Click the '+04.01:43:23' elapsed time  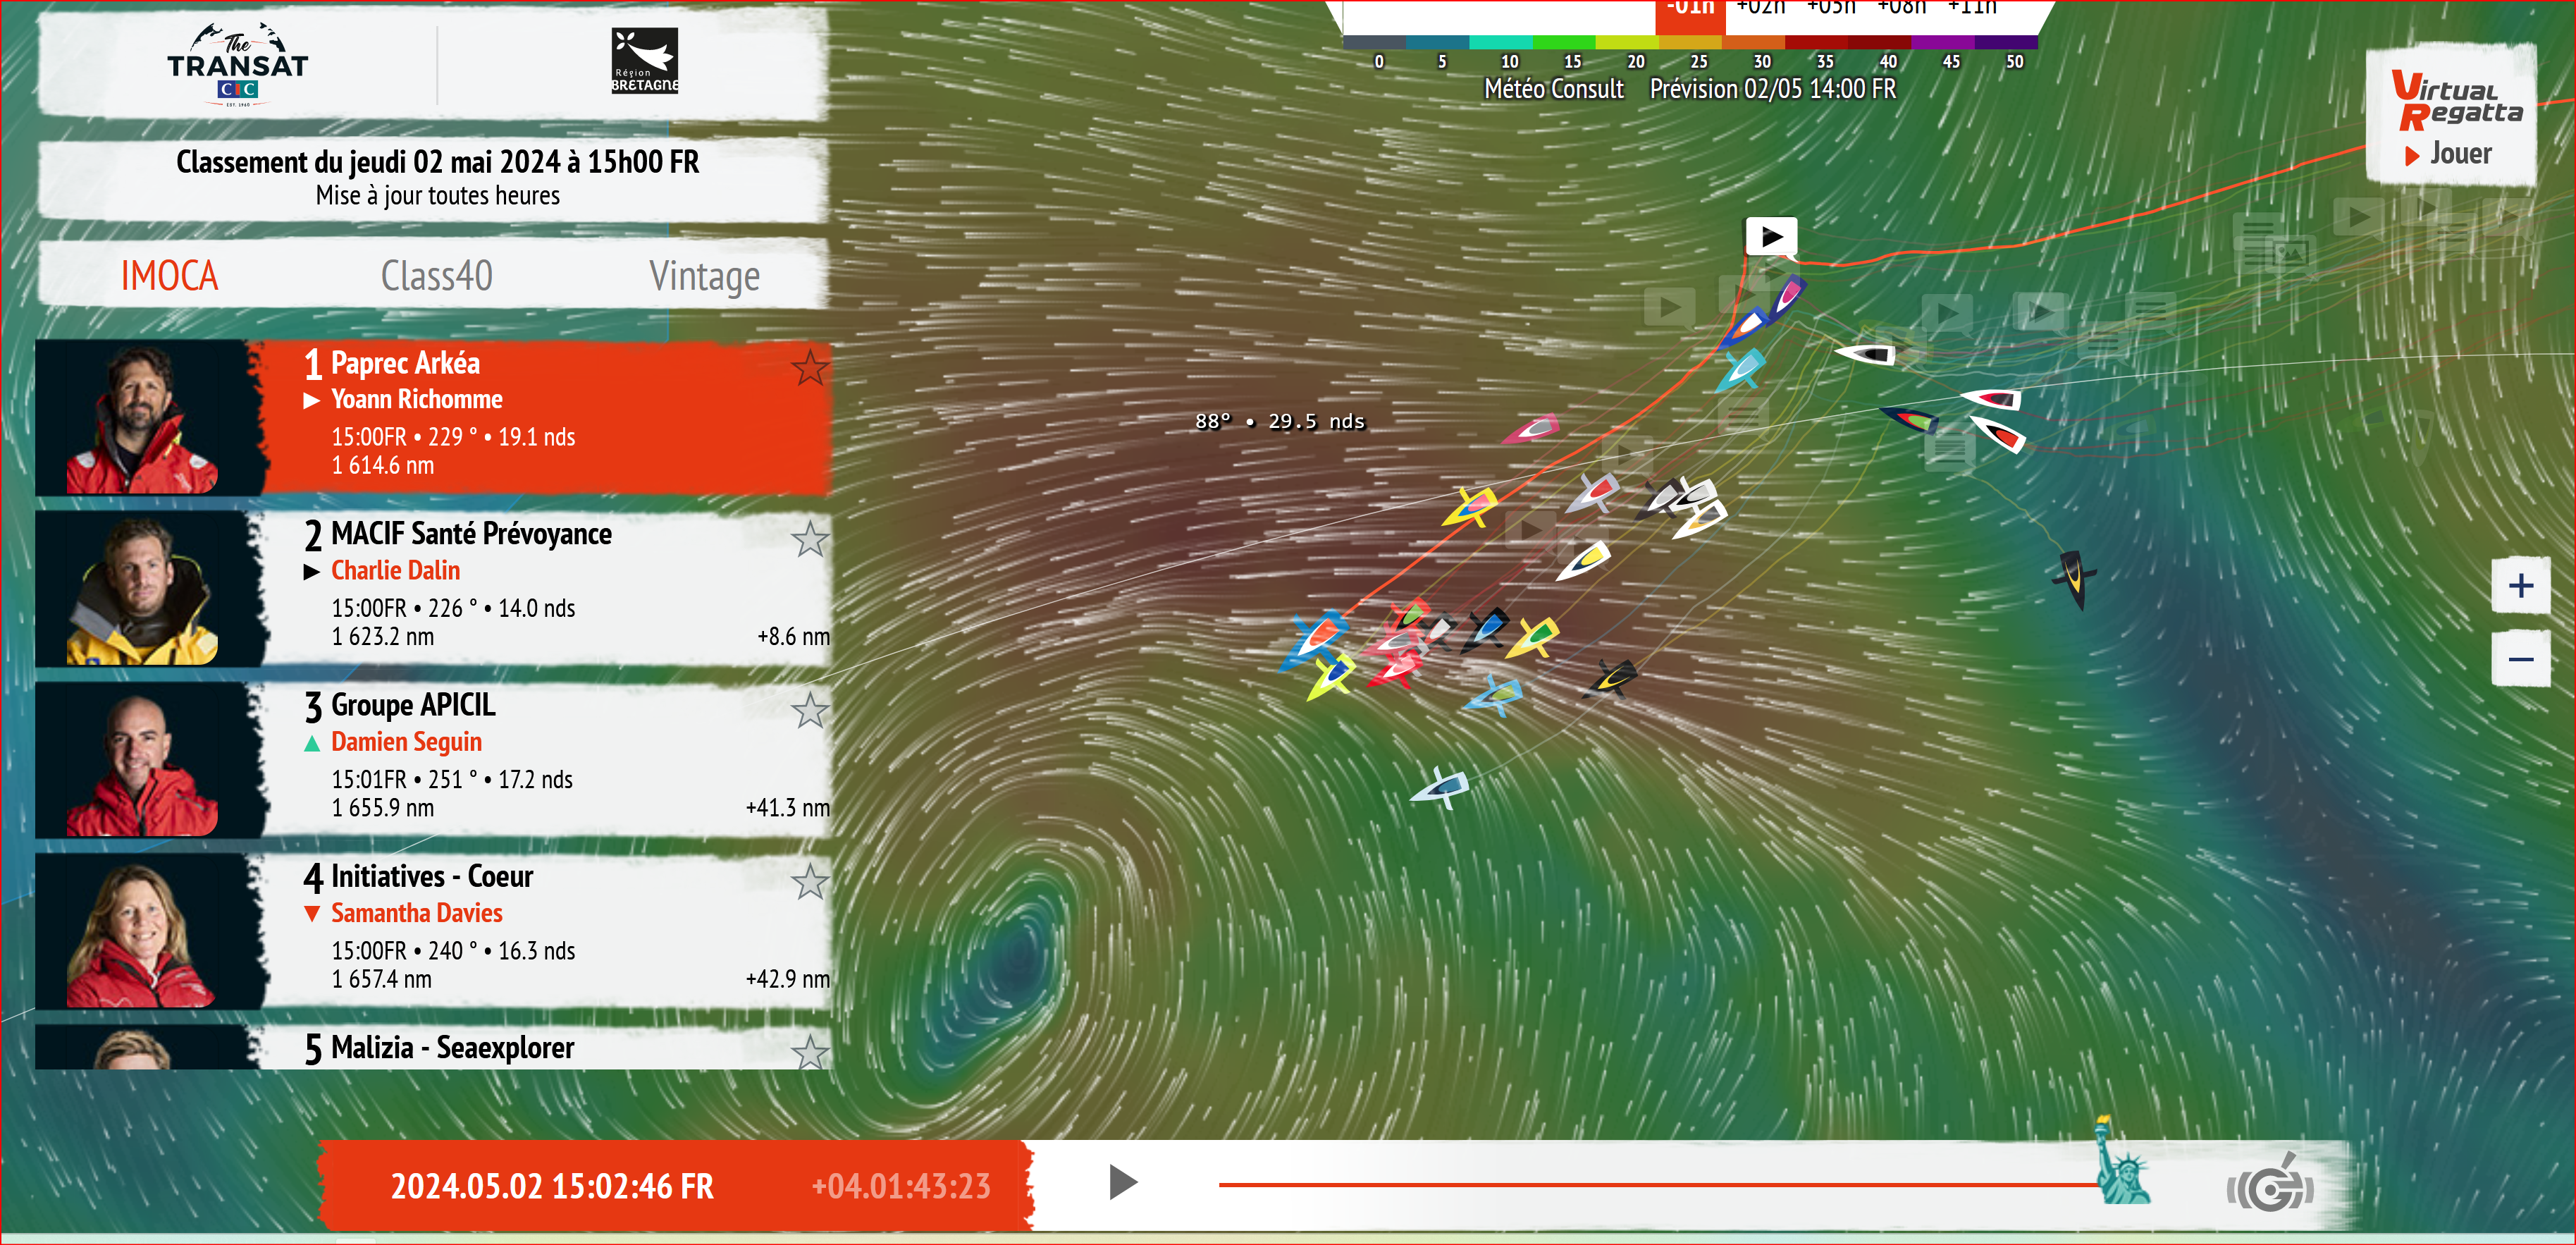pyautogui.click(x=901, y=1186)
